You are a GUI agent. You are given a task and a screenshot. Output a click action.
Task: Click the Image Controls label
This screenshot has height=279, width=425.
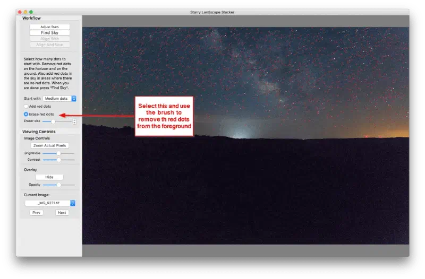(37, 138)
